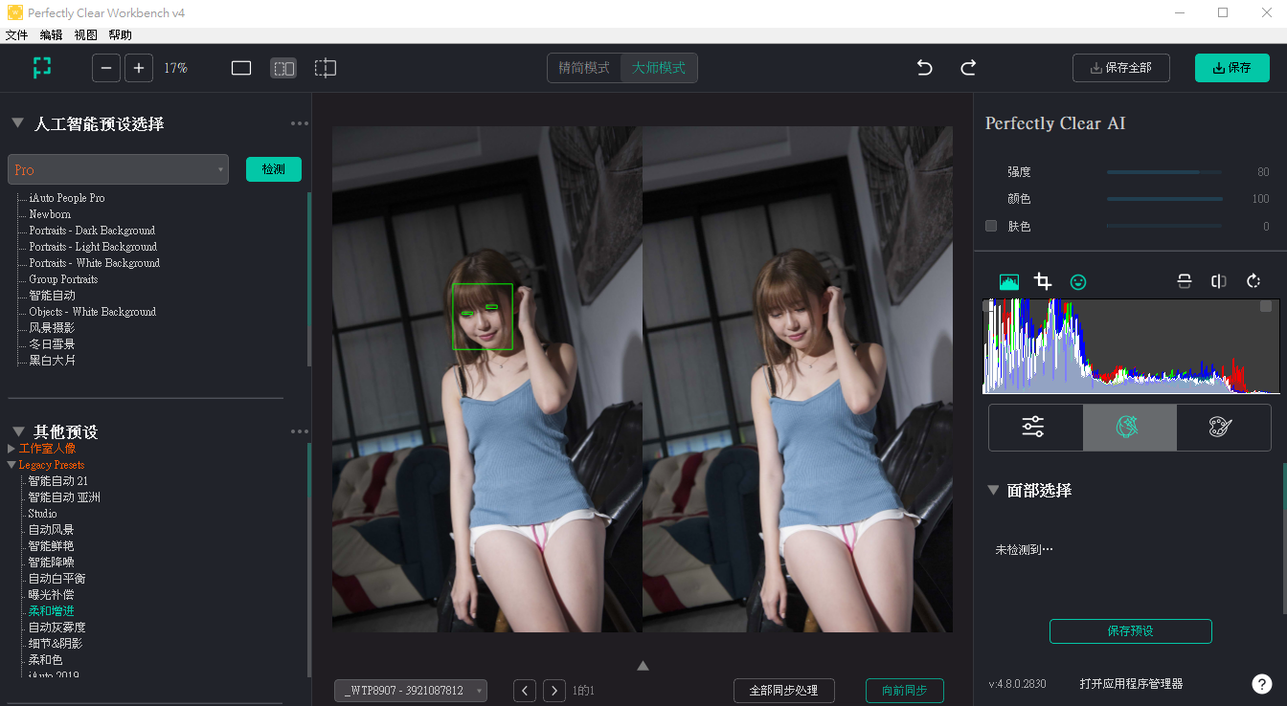Adjust the 强度 slider
The height and width of the screenshot is (706, 1287).
point(1164,172)
